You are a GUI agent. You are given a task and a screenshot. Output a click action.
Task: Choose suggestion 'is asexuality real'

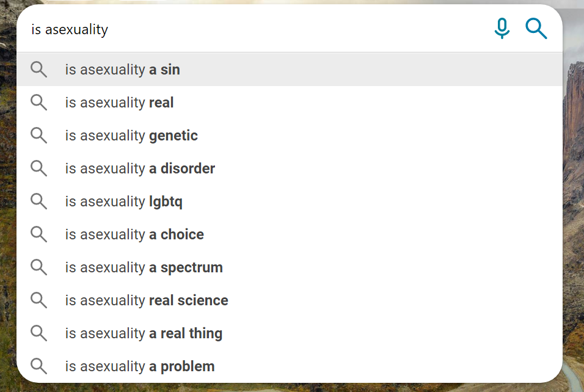(x=290, y=103)
